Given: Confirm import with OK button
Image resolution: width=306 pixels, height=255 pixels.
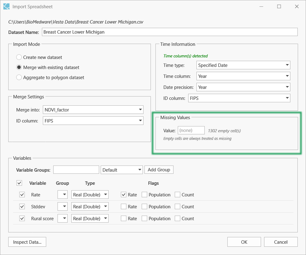Looking at the screenshot, I should coord(244,242).
